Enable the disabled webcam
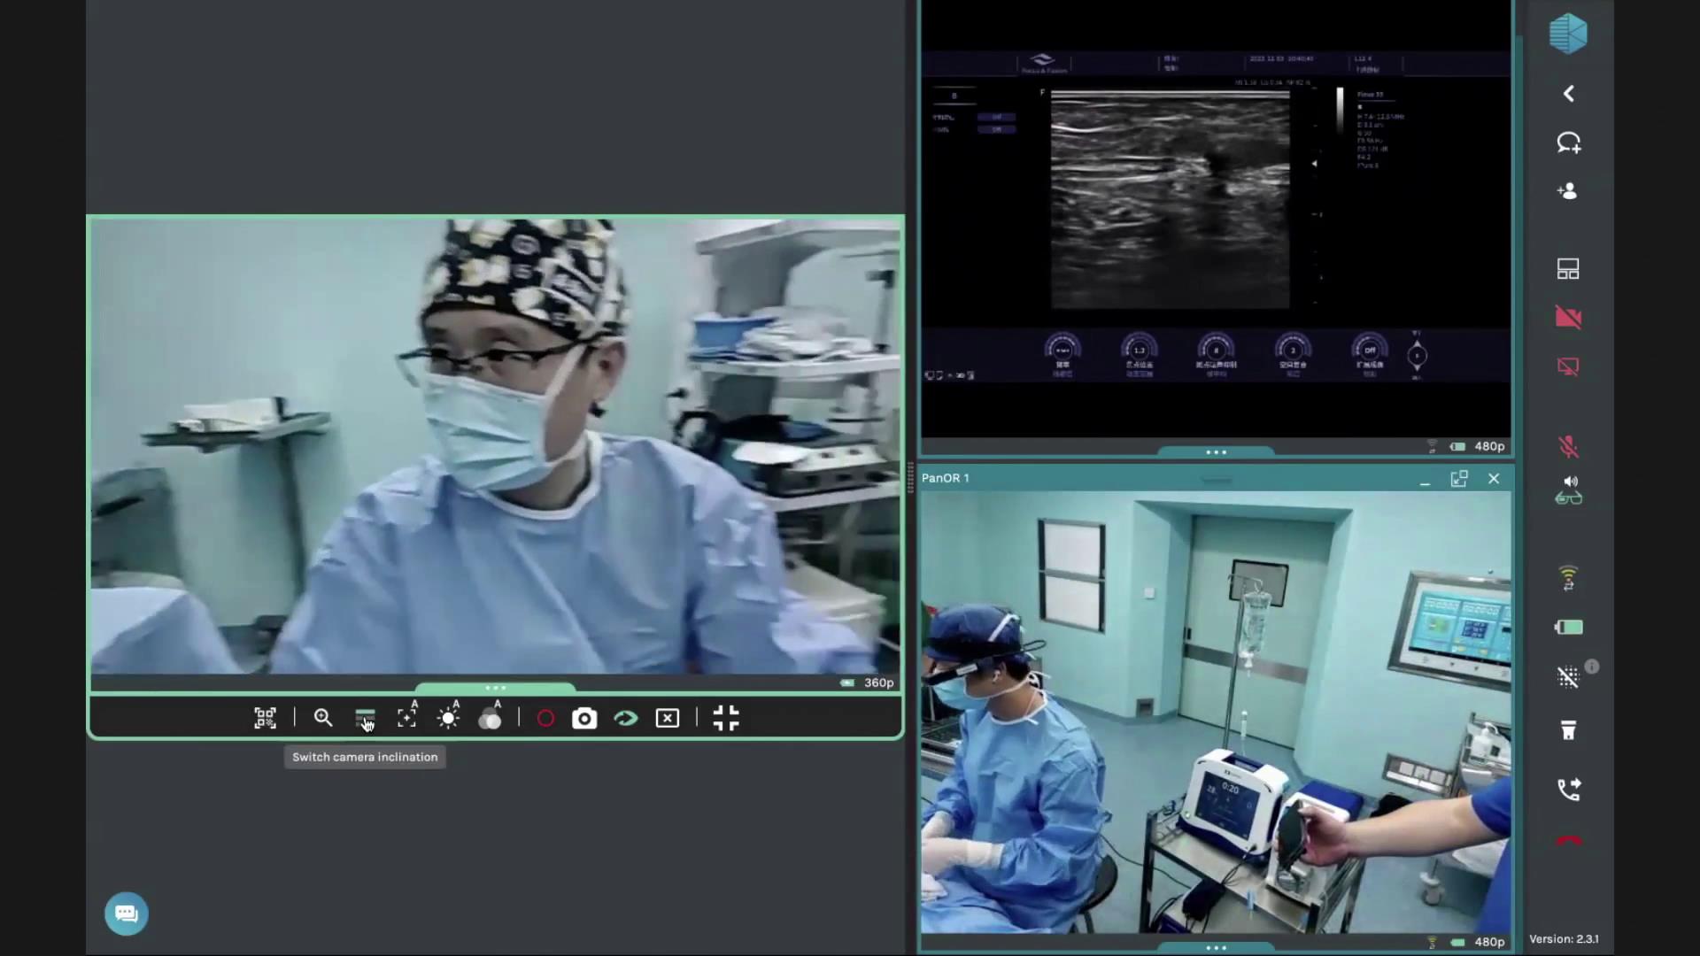Viewport: 1700px width, 956px height. pos(1568,318)
